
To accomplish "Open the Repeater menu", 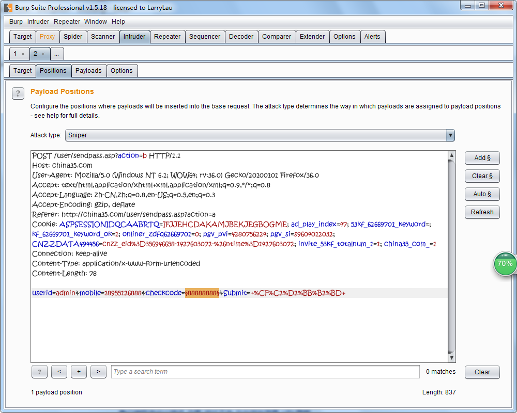I will [x=67, y=22].
